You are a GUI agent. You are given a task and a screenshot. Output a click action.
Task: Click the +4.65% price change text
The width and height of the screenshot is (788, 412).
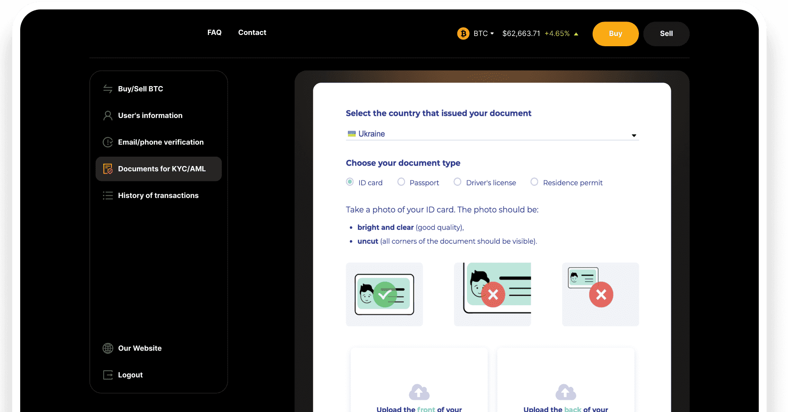tap(557, 34)
